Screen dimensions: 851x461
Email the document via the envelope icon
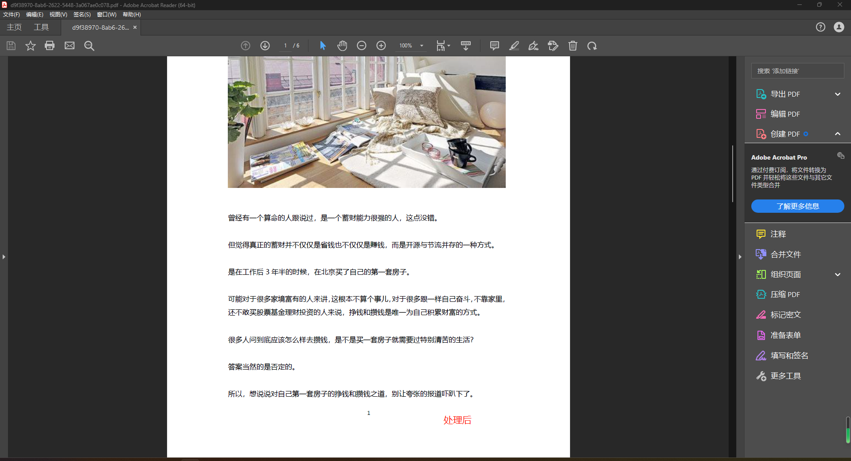pos(69,46)
